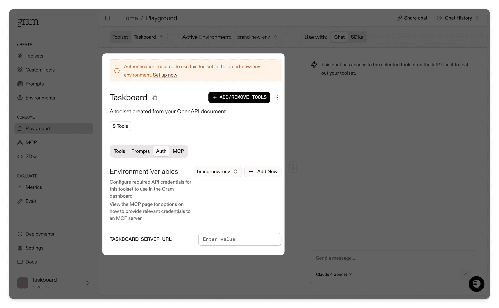Screen dimensions: 499x308
Task: Open the Claude 4 Sonnet model selector
Action: tap(334, 274)
